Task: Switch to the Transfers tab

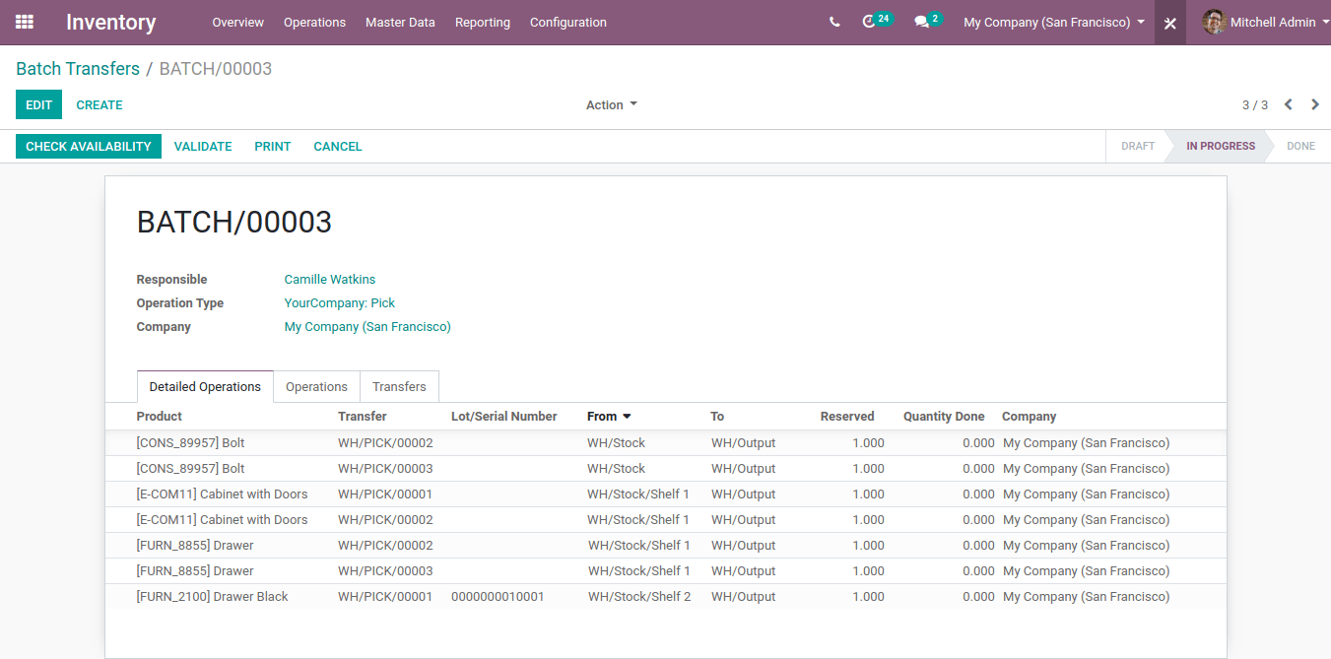Action: pyautogui.click(x=399, y=386)
